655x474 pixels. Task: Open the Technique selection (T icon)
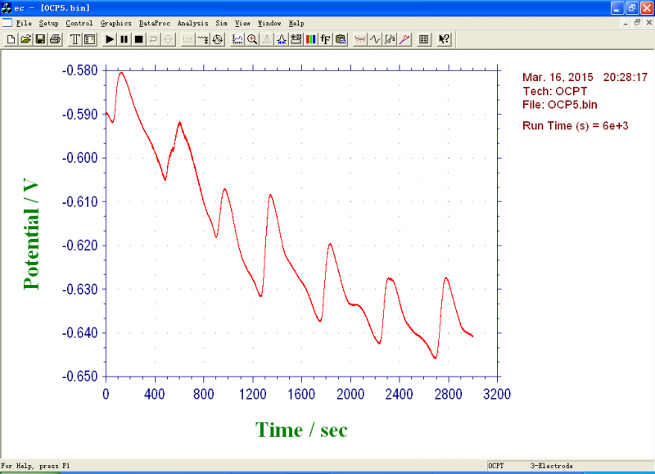(x=75, y=39)
